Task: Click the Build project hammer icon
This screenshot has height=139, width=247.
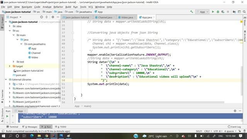Action: click(191, 12)
